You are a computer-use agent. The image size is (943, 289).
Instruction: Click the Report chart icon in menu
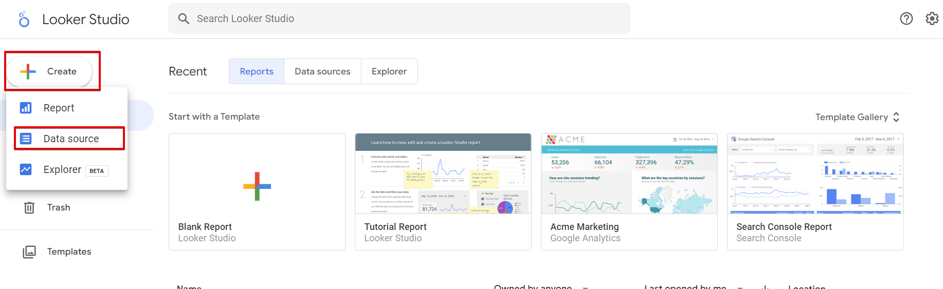pyautogui.click(x=26, y=108)
